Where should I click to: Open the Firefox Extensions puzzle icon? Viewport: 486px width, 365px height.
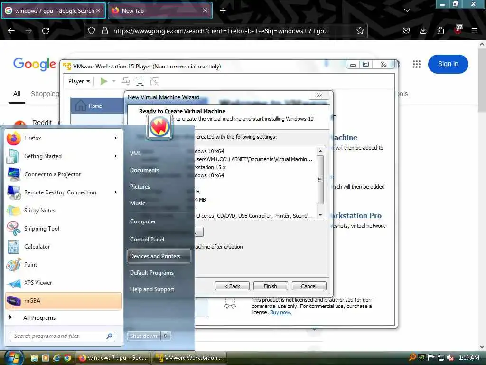click(x=440, y=31)
